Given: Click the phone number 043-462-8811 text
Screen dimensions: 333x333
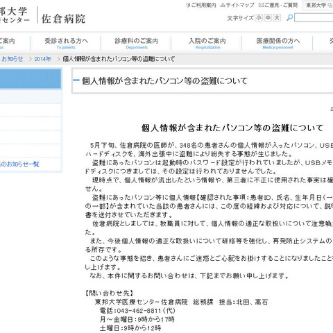Looking at the screenshot, I should [139, 311].
